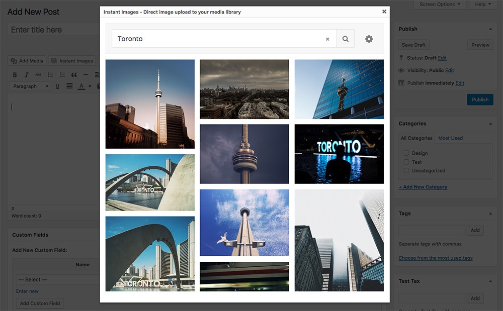The width and height of the screenshot is (503, 311).
Task: Open the text color dropdown arrow
Action: pos(90,86)
